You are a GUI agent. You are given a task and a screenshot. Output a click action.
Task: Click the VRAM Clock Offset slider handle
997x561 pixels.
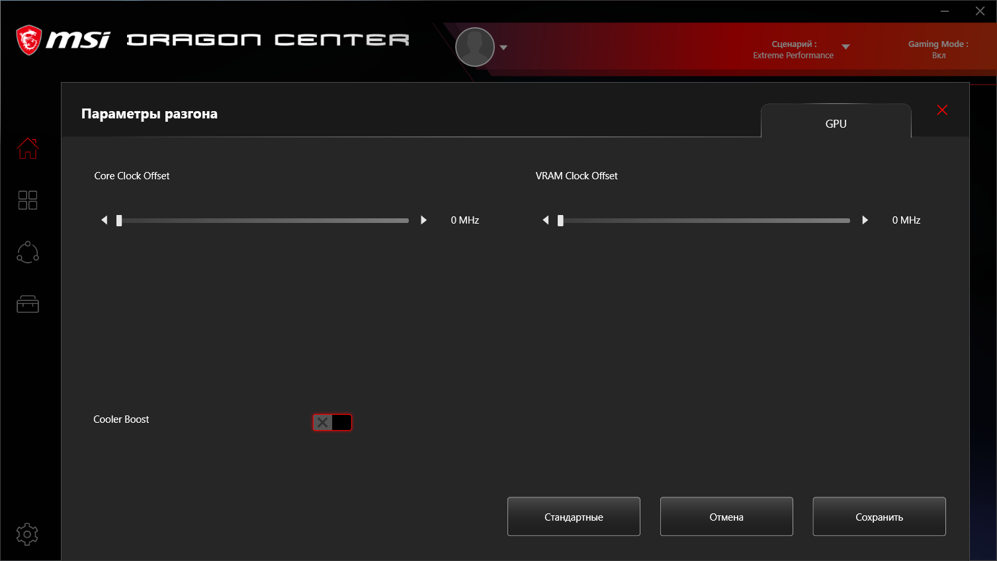[560, 220]
